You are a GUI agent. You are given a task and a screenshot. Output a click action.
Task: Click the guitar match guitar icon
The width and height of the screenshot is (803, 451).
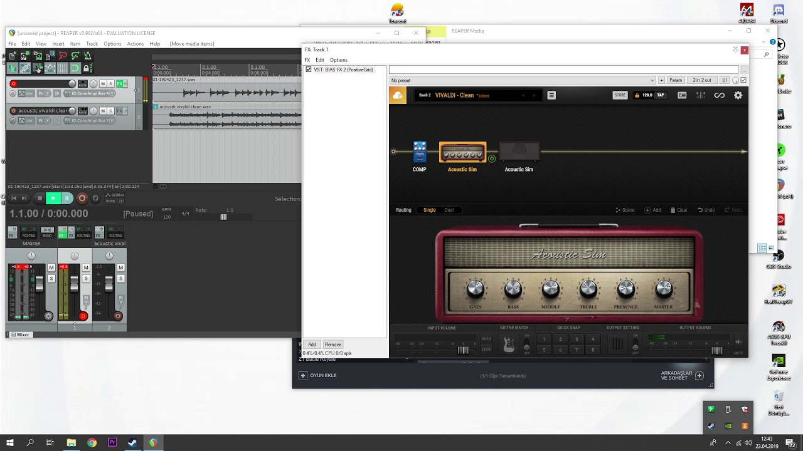(x=509, y=344)
